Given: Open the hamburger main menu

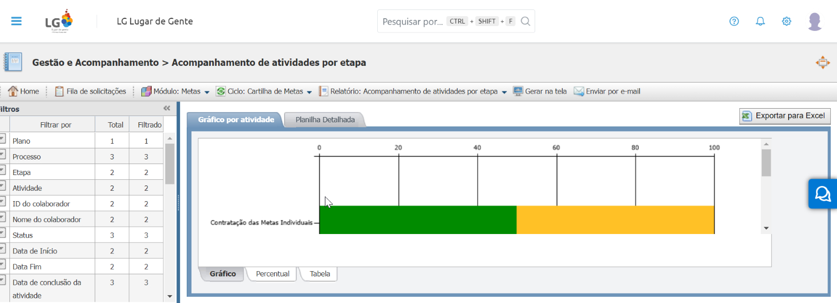Looking at the screenshot, I should [16, 21].
